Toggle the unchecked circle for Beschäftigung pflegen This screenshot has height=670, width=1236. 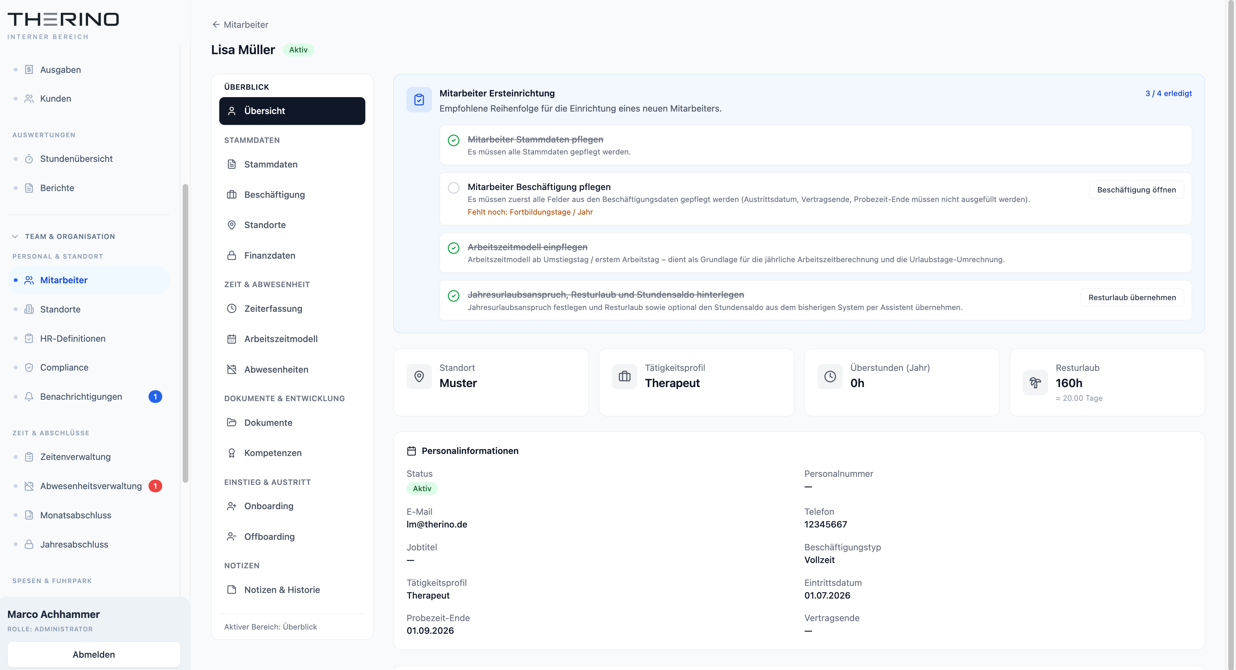pos(453,188)
